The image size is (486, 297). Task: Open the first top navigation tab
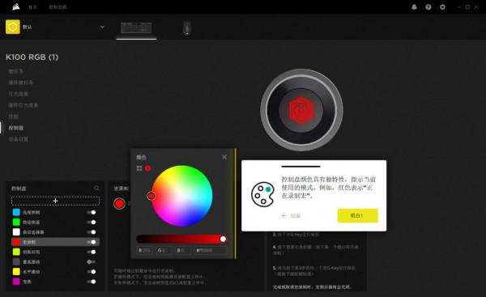32,6
